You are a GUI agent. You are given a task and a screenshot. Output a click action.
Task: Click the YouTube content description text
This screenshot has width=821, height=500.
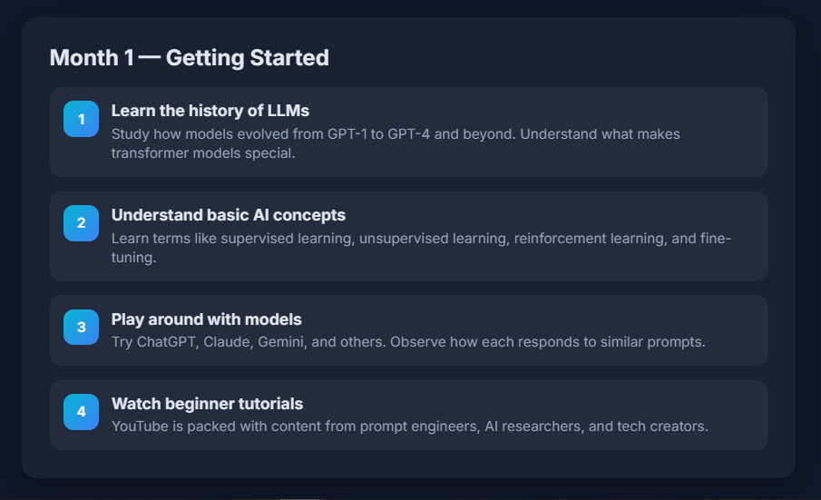(x=409, y=426)
